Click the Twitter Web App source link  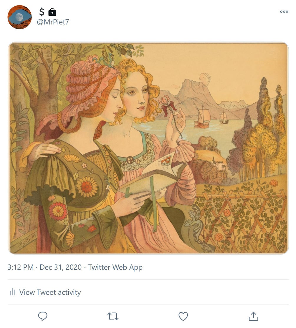point(115,267)
